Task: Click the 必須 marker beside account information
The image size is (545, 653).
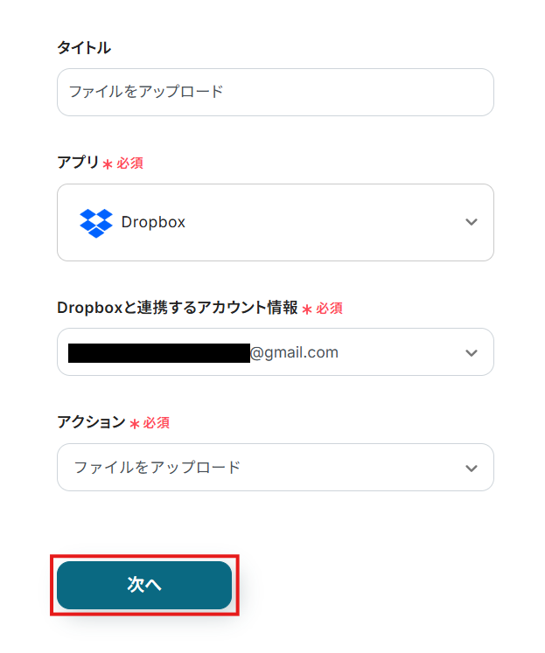Action: pos(329,309)
